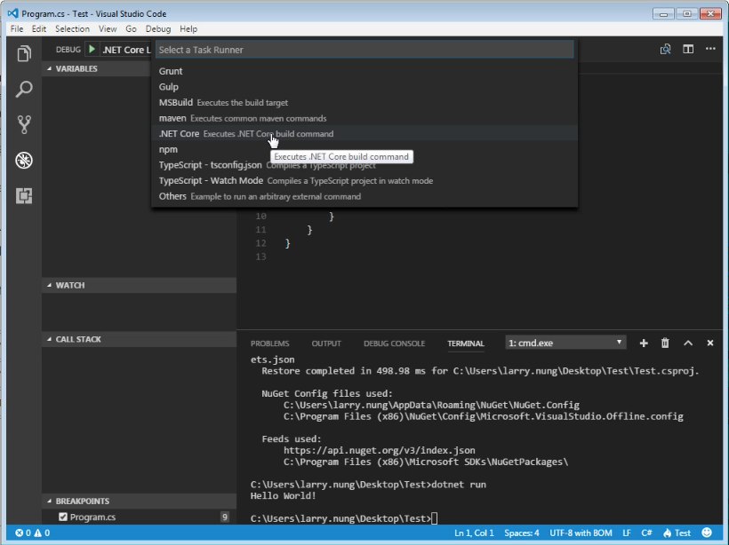Screen dimensions: 729x545
Task: Open the Edit menu
Action: click(x=39, y=28)
